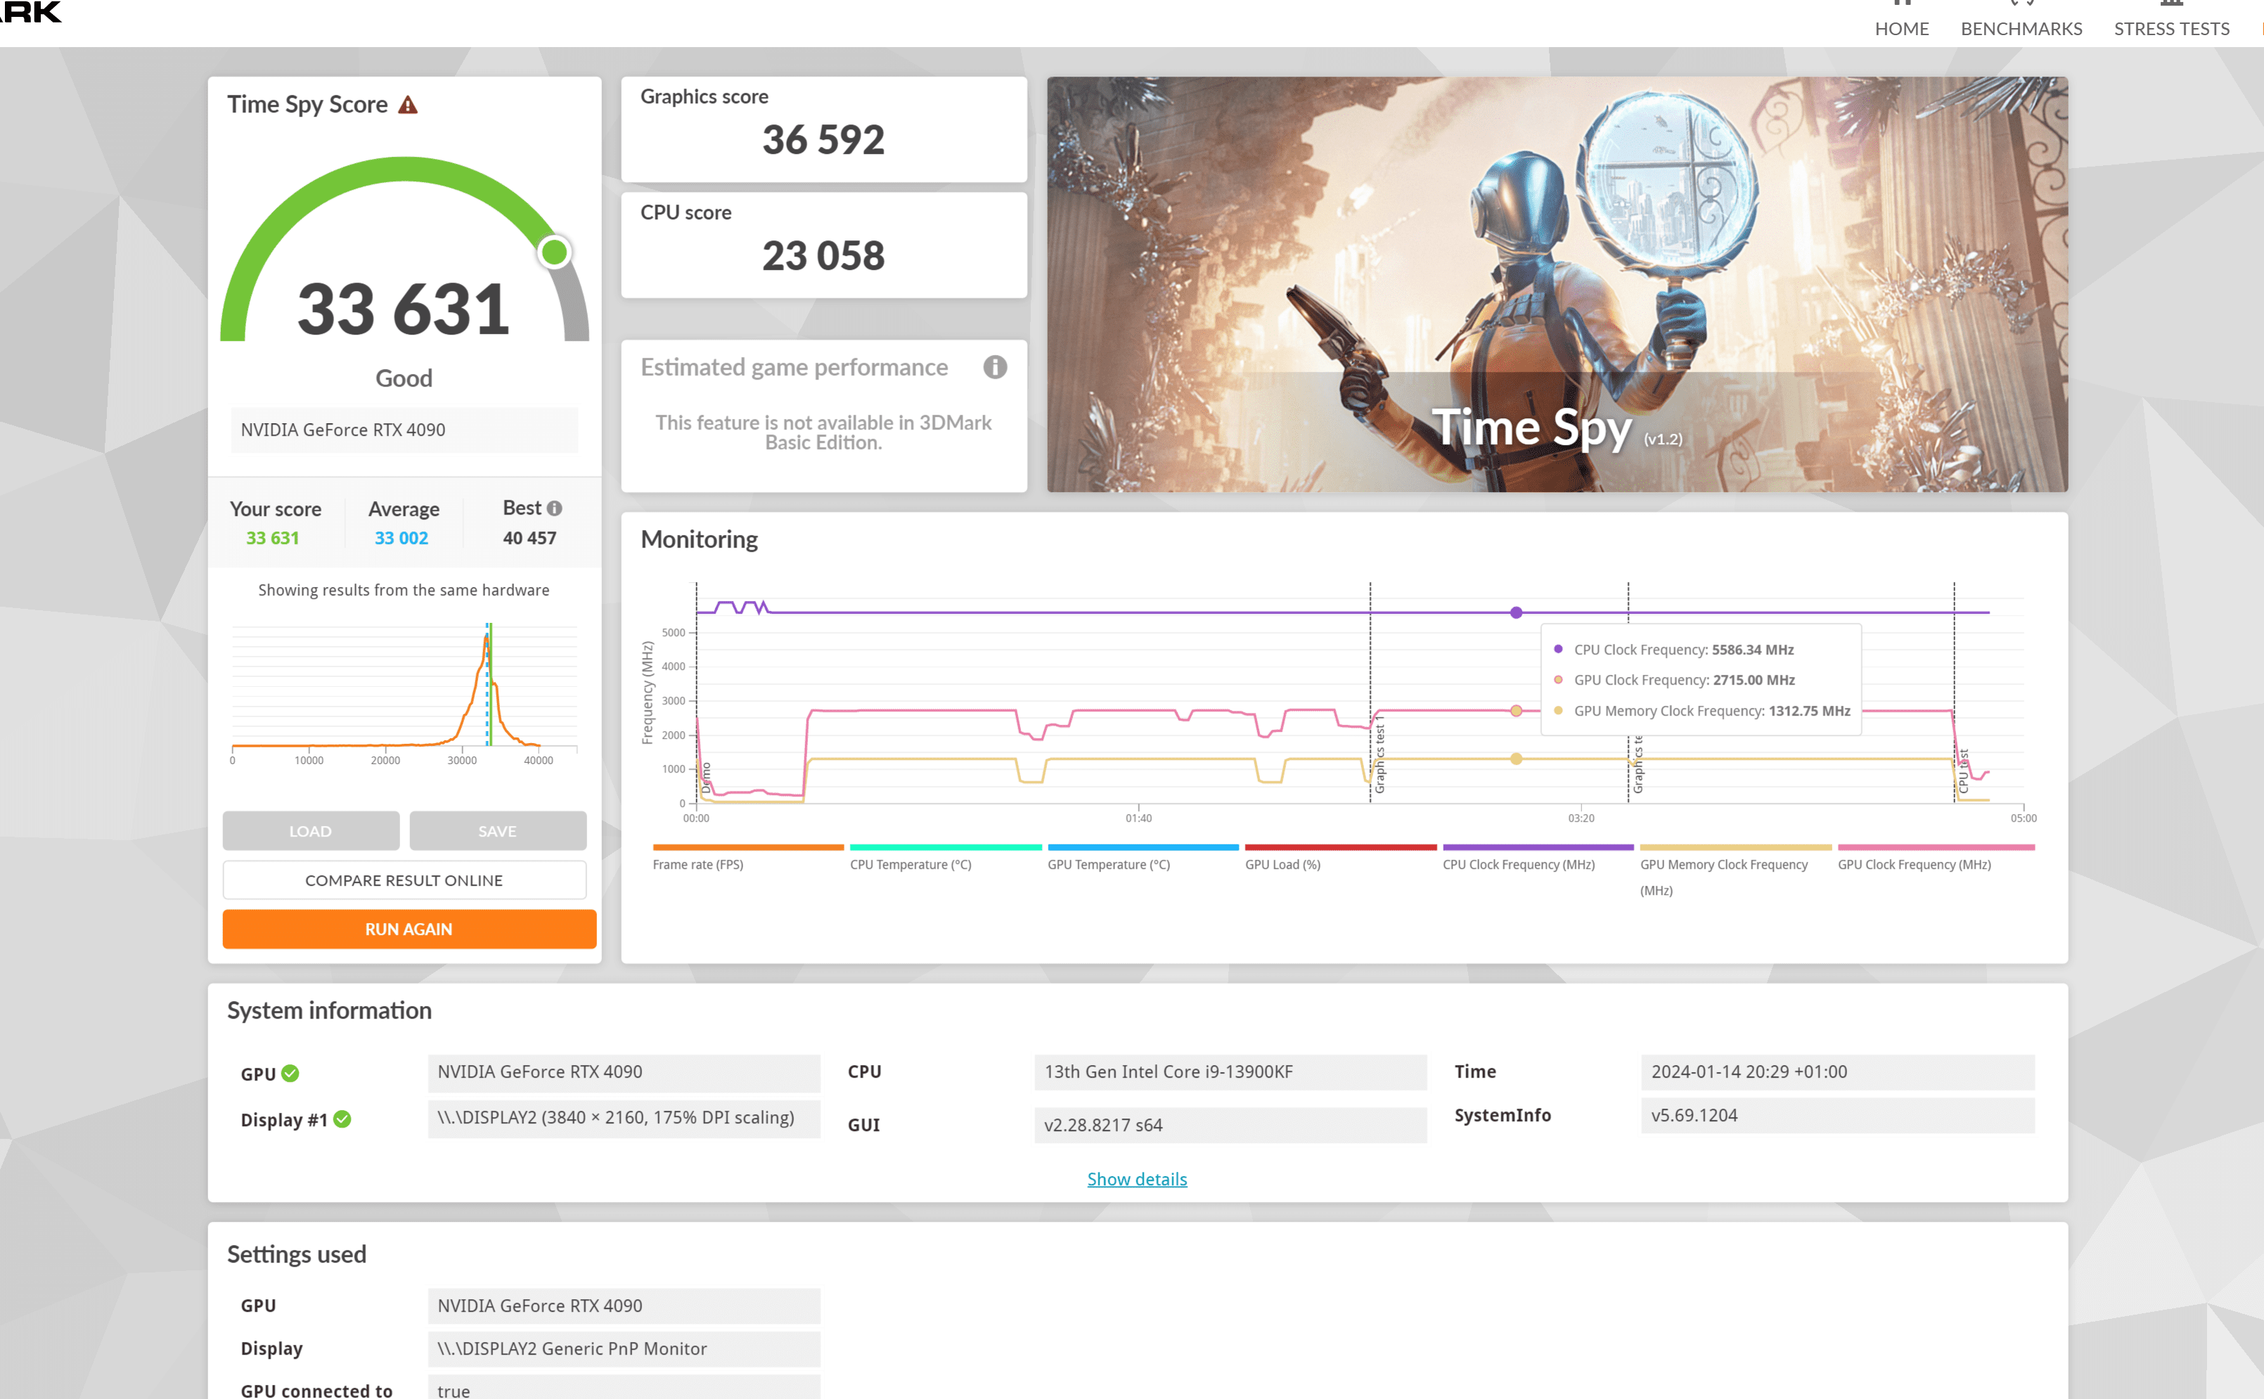
Task: Click the SAVE button
Action: click(x=498, y=831)
